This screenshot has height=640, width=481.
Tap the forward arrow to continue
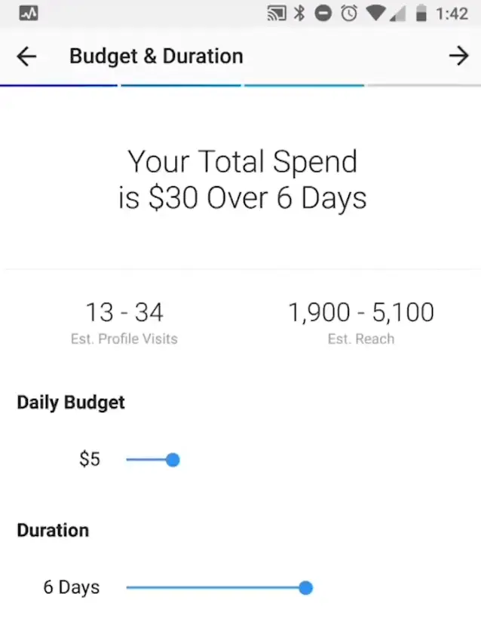point(458,56)
